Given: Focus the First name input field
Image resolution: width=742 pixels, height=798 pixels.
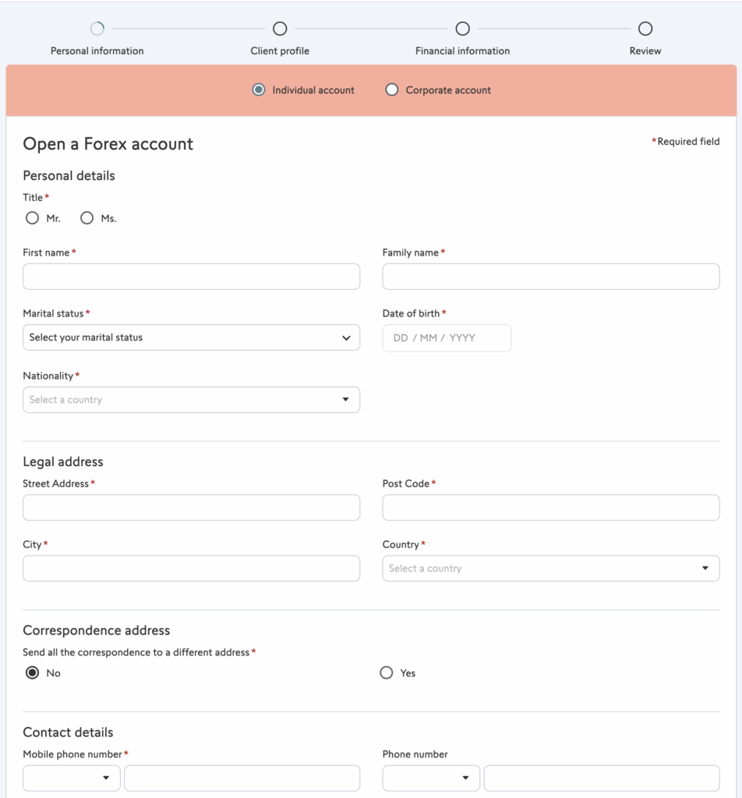Looking at the screenshot, I should point(191,277).
